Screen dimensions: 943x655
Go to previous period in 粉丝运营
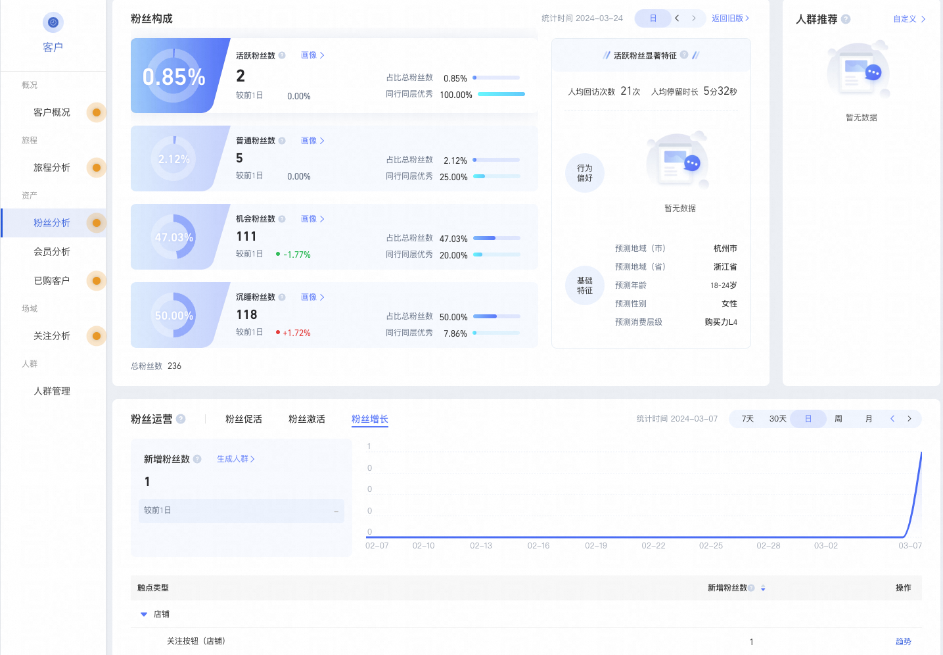pyautogui.click(x=892, y=419)
